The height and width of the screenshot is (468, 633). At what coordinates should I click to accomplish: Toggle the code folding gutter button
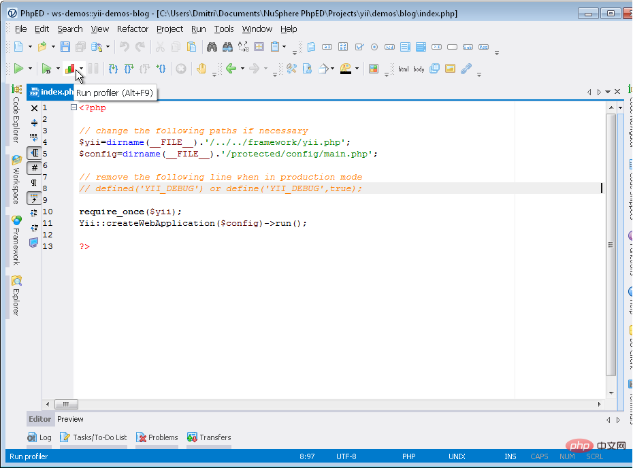pyautogui.click(x=34, y=153)
